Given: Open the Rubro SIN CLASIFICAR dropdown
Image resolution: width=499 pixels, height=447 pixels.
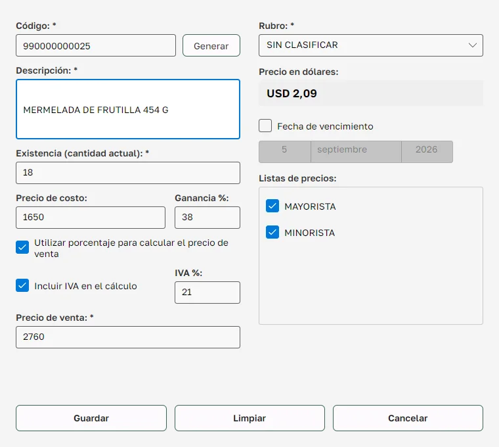Looking at the screenshot, I should (x=371, y=45).
